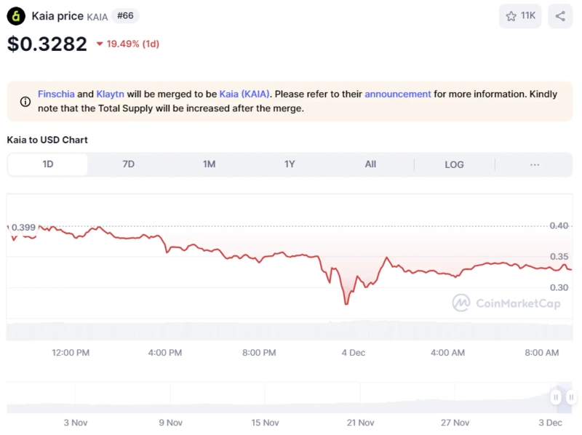Show the 1Y price chart
This screenshot has height=435, width=582.
pyautogui.click(x=290, y=164)
